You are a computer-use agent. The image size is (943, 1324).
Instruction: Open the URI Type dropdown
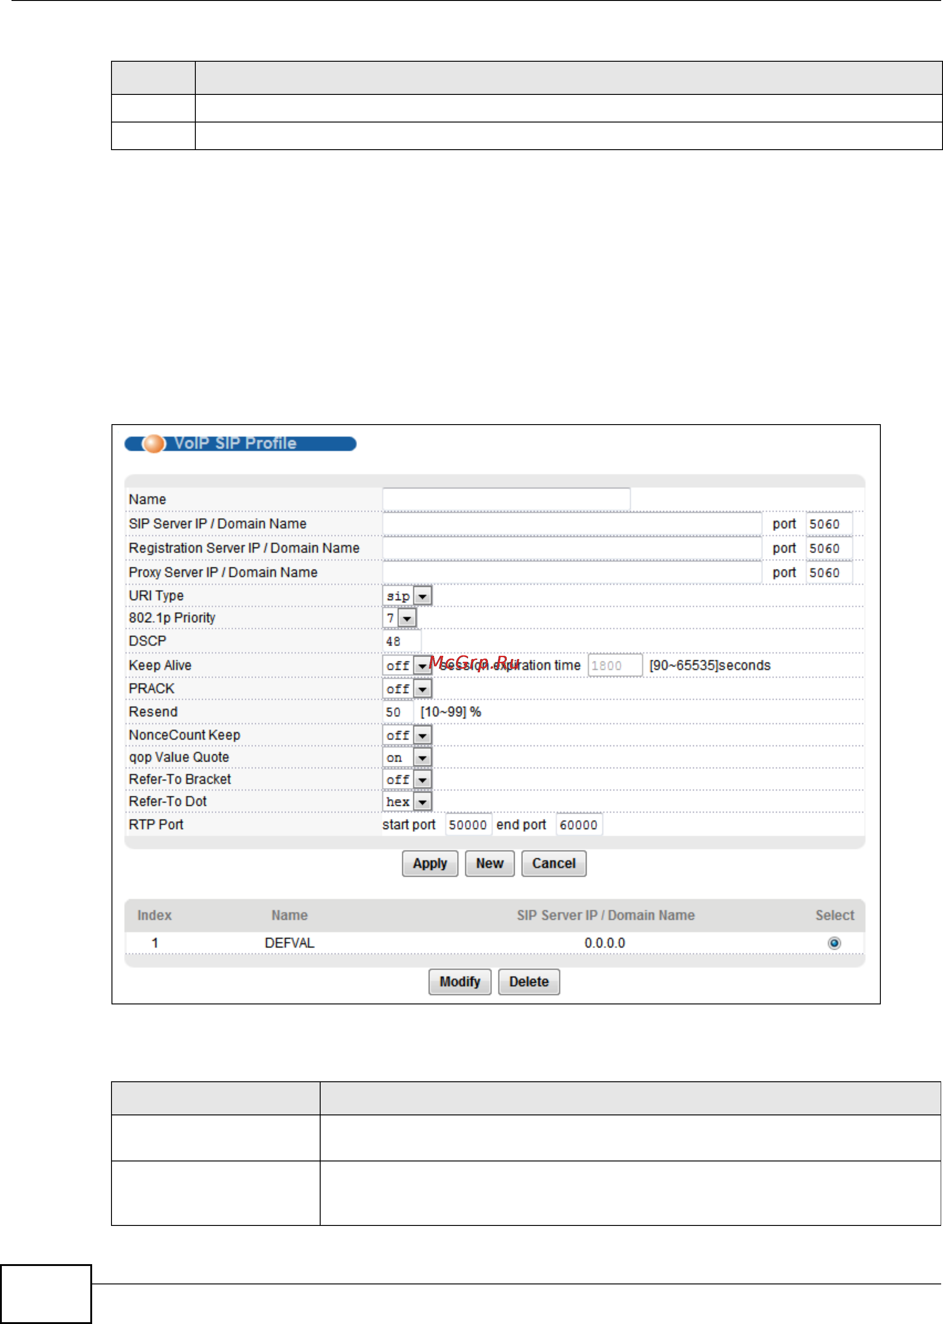422,595
